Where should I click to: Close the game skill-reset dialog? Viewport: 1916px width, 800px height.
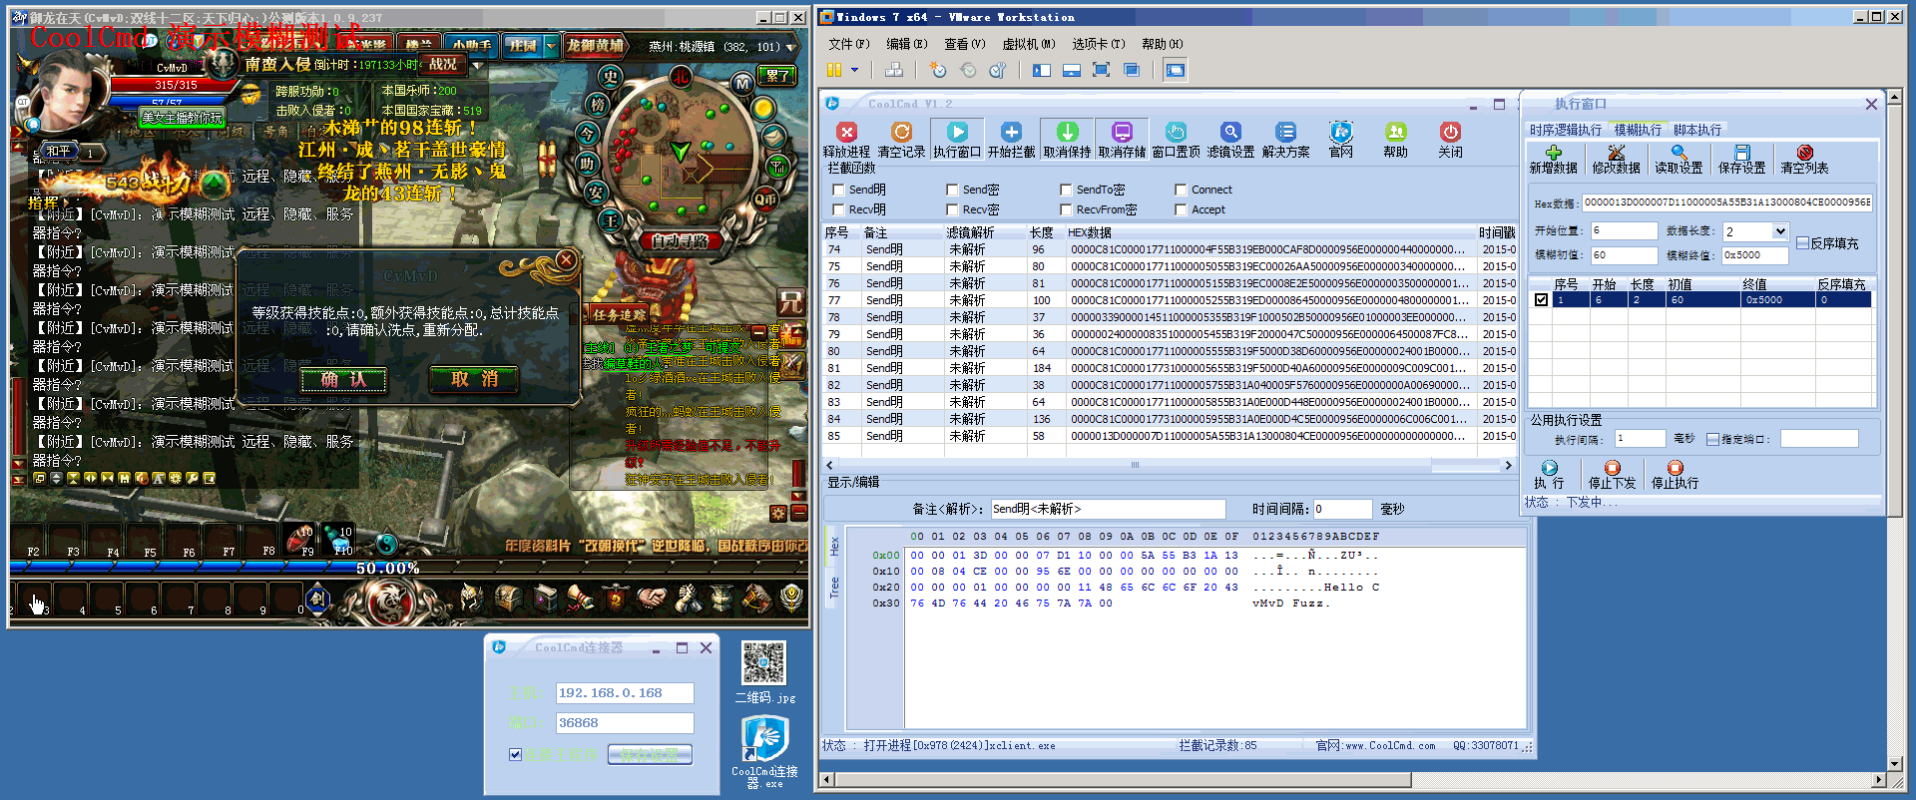click(x=566, y=260)
